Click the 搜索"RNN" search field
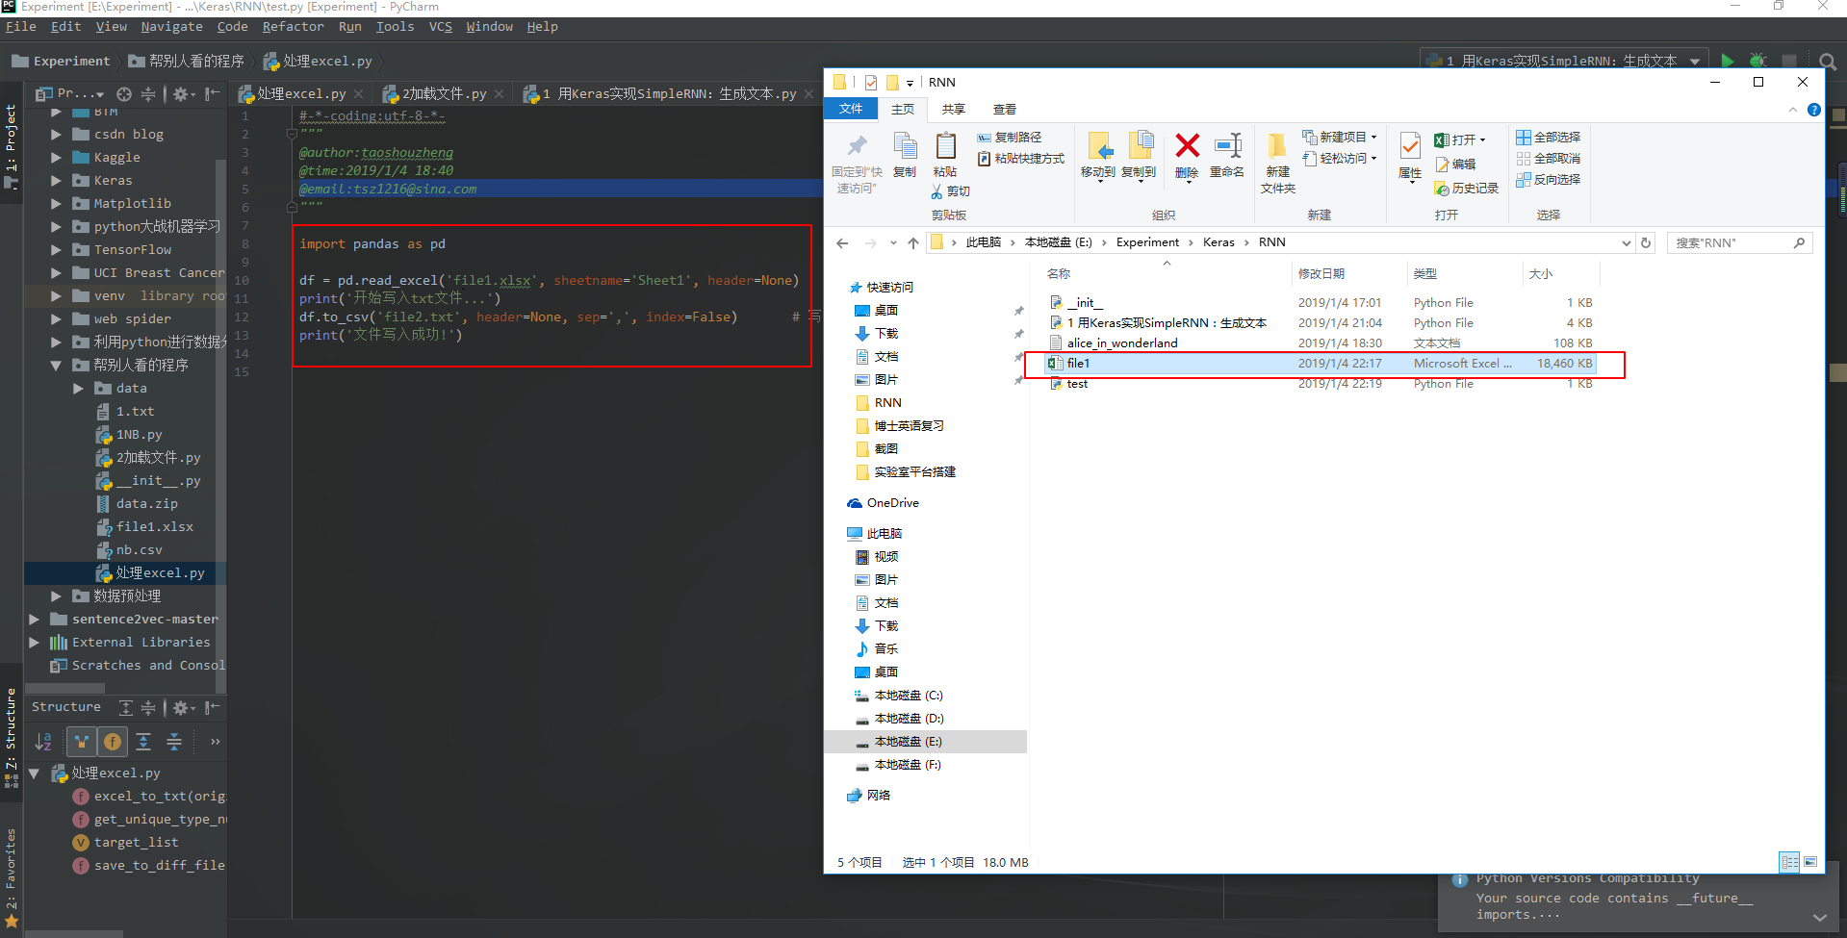 pyautogui.click(x=1732, y=241)
